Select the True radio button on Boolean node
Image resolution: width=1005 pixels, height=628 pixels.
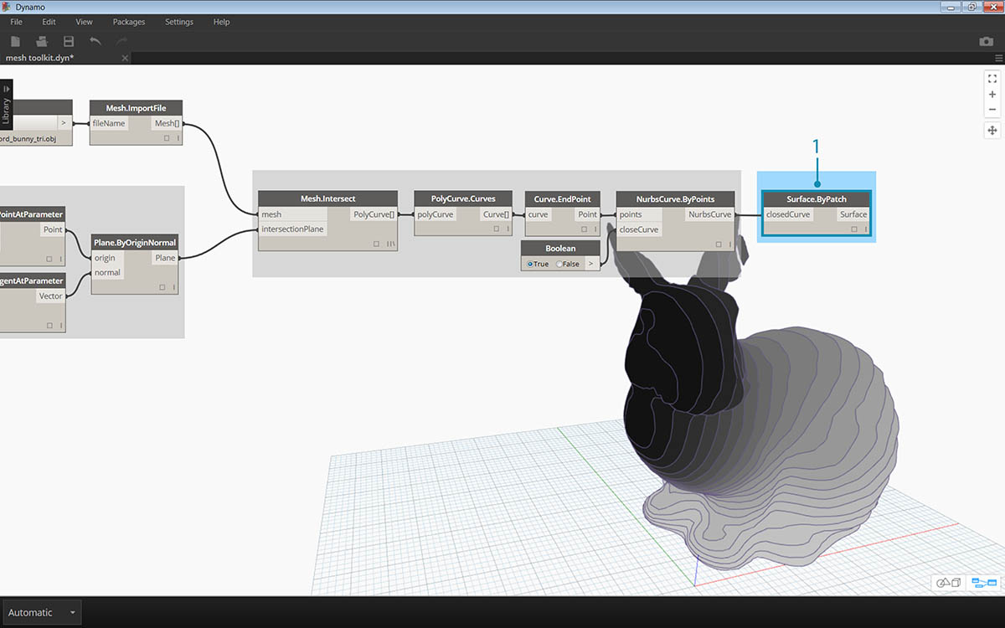[530, 264]
